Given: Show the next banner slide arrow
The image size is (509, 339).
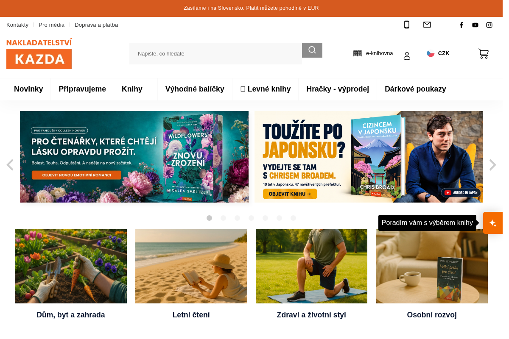Looking at the screenshot, I should tap(492, 165).
